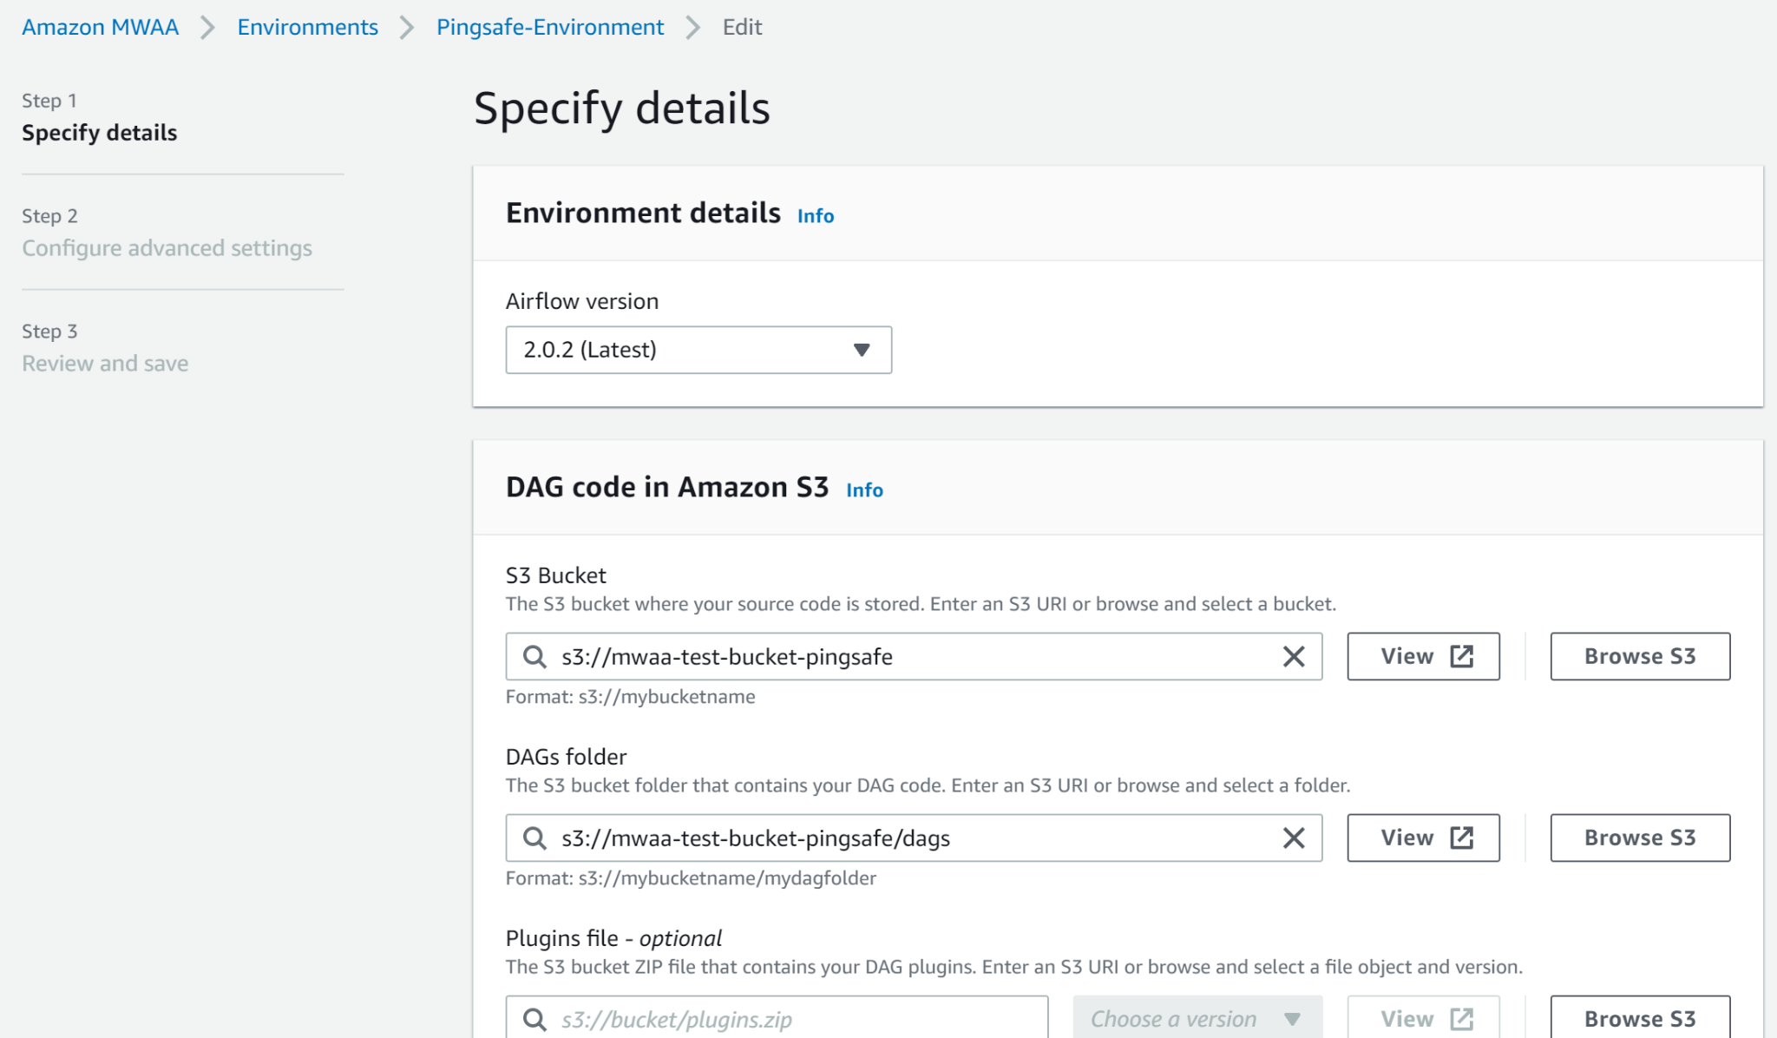Clear the DAGs folder field with X icon
The width and height of the screenshot is (1777, 1038).
pyautogui.click(x=1293, y=838)
